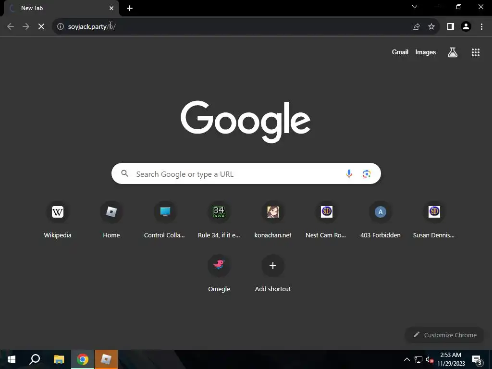Open the taskbar clock and date
Screen dimensions: 492x369
tap(451, 359)
